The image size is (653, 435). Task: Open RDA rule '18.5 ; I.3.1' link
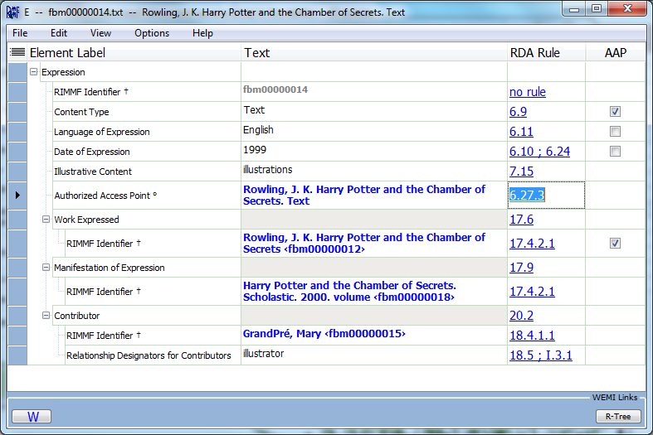click(x=541, y=355)
